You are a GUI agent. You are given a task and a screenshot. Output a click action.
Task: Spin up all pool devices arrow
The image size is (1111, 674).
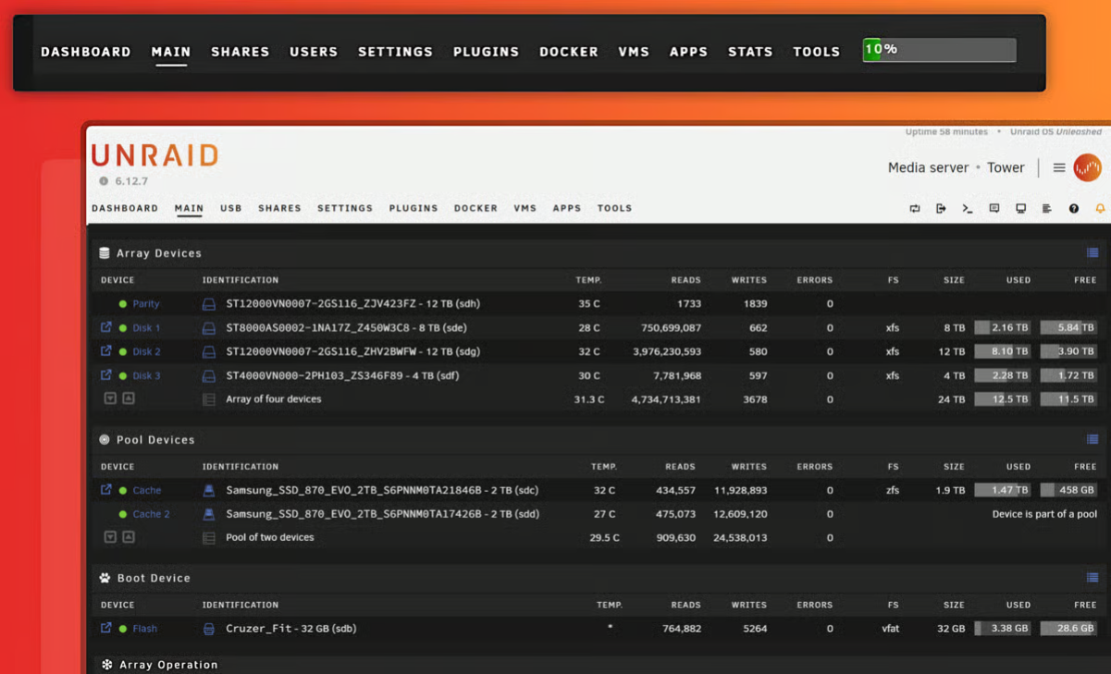click(x=129, y=537)
